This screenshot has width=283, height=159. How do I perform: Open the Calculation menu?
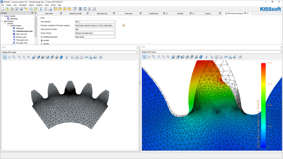click(x=23, y=5)
